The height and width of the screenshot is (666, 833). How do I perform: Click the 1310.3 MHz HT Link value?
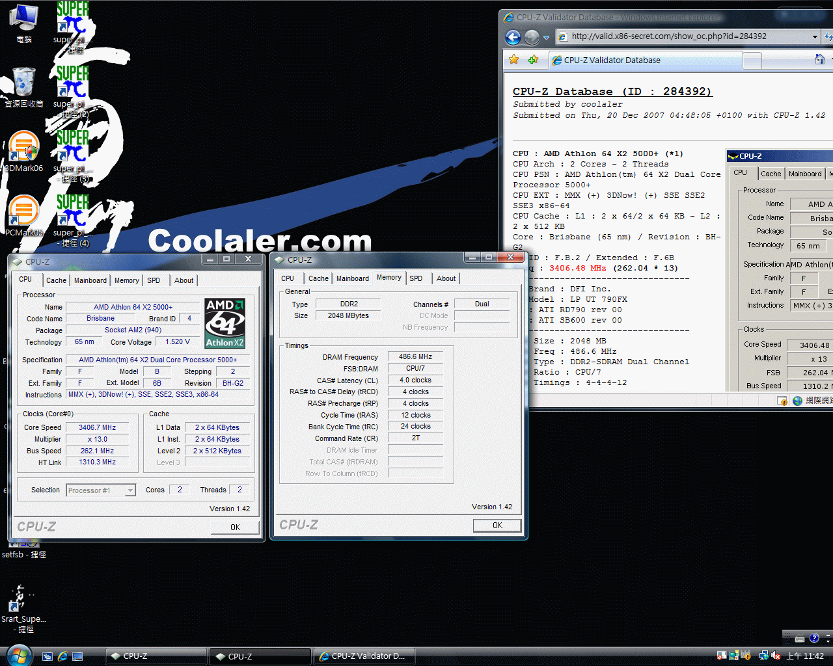pyautogui.click(x=98, y=462)
